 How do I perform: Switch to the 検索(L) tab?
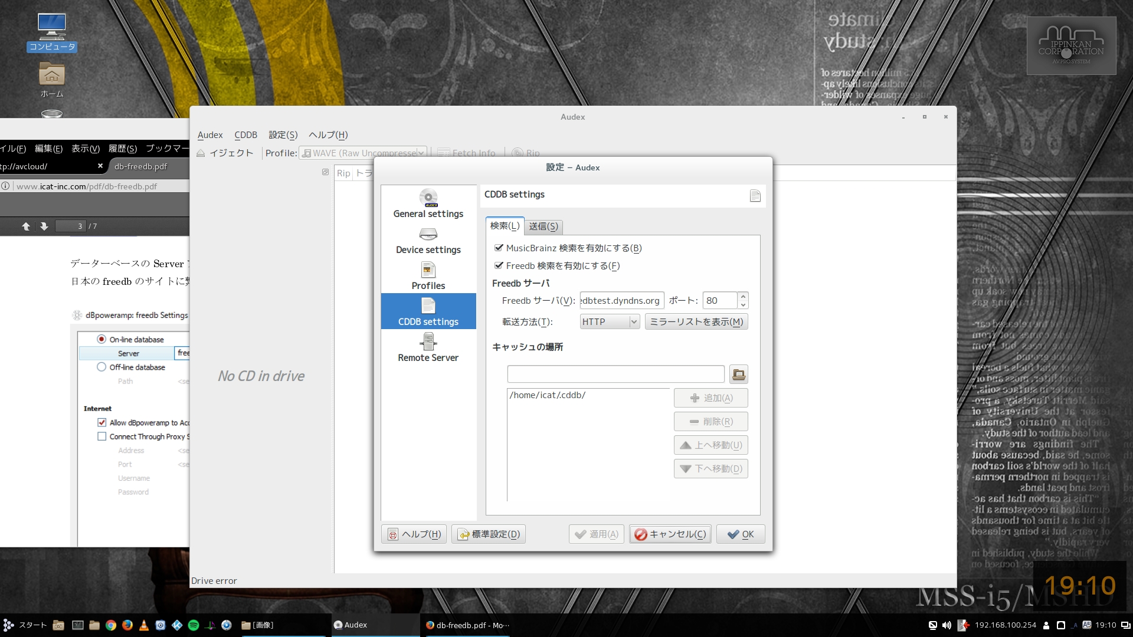click(505, 226)
